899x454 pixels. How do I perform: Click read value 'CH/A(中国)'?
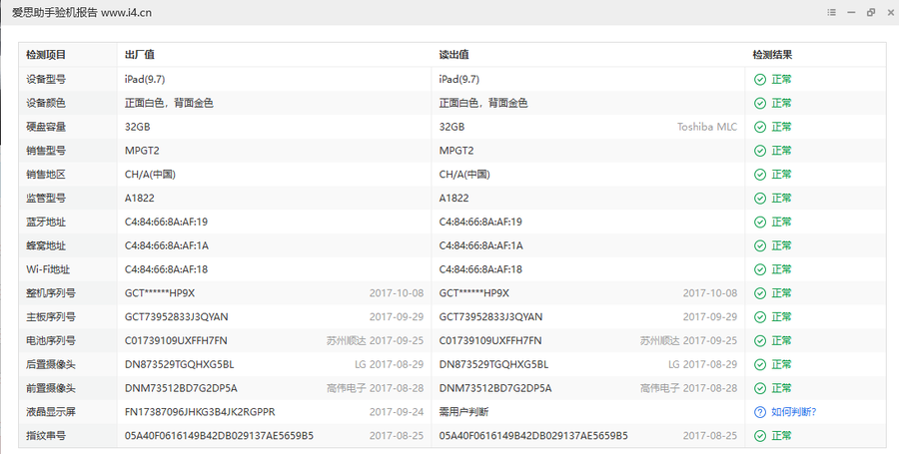pyautogui.click(x=464, y=174)
